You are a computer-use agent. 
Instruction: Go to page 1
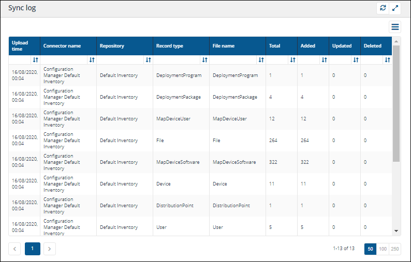(32, 249)
